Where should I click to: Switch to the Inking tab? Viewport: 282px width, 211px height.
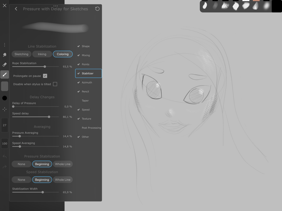click(42, 54)
